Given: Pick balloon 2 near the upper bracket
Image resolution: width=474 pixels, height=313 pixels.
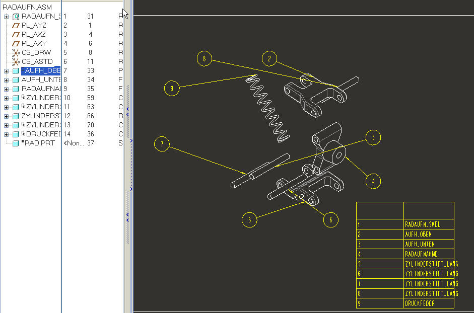Looking at the screenshot, I should click(x=269, y=59).
